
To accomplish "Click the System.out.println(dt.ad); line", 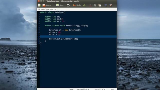I will 63,39.
